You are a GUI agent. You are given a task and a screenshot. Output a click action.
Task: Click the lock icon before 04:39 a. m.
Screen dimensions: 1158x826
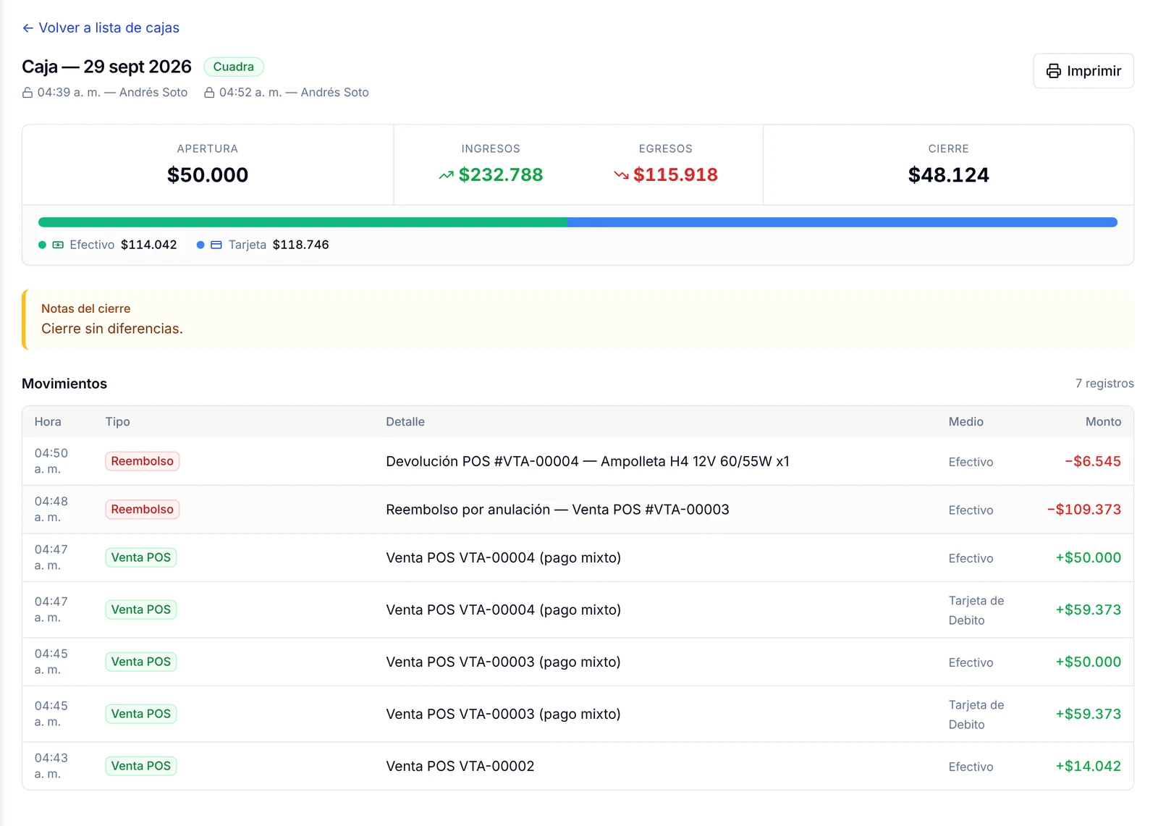pos(28,93)
